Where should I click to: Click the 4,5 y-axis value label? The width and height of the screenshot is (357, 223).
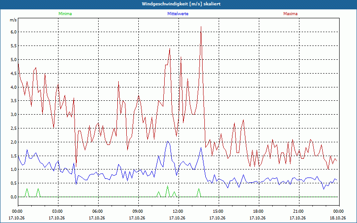[14, 73]
